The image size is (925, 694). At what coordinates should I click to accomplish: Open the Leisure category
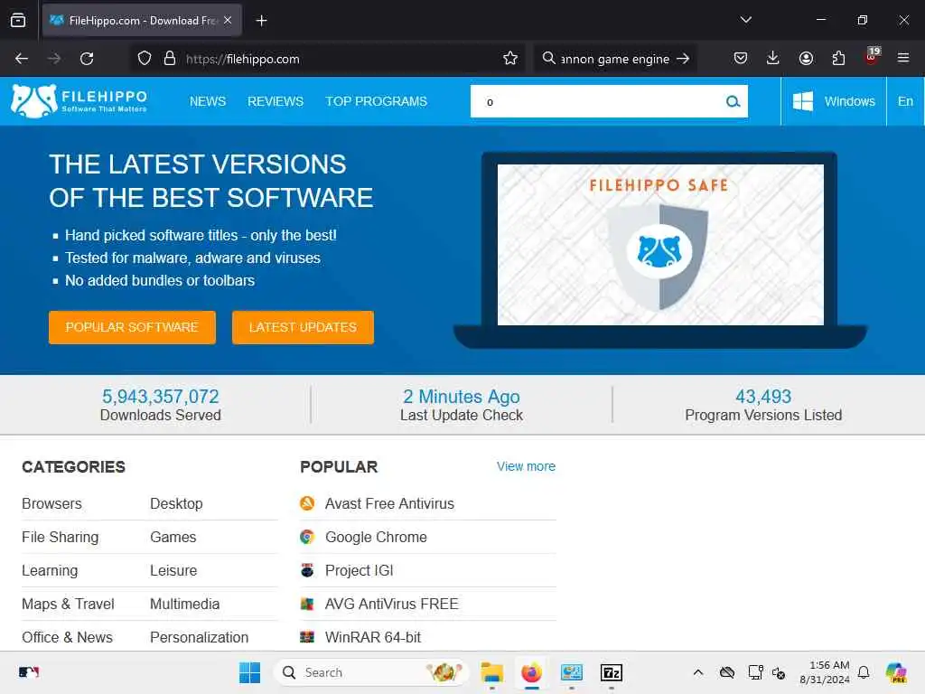(173, 571)
